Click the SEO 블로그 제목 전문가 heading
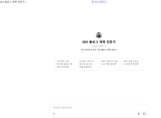Viewport: 161px width, 118px height. click(x=99, y=42)
